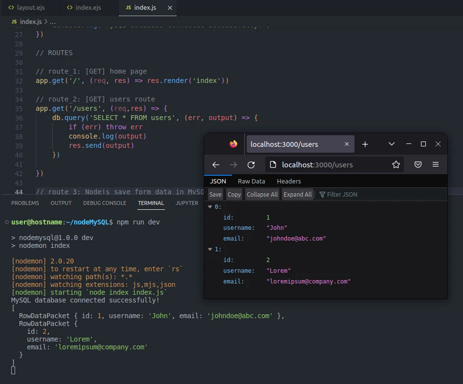Open the PROBLEMS panel tab
Screen dimensions: 463x384
click(25, 203)
